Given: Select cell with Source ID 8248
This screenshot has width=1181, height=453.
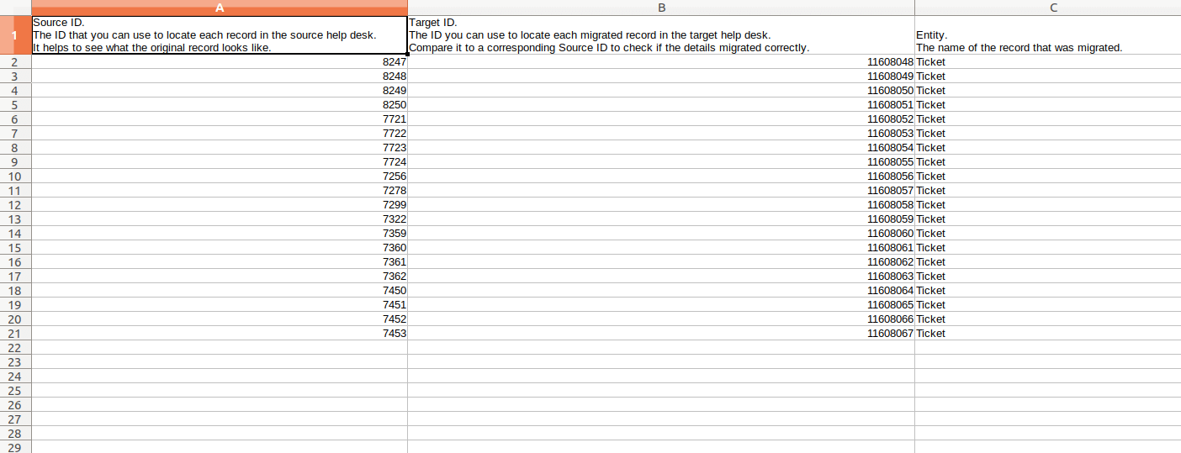Looking at the screenshot, I should click(x=220, y=76).
